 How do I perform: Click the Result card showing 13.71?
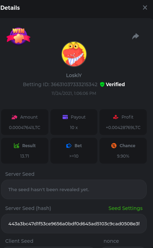point(25,151)
